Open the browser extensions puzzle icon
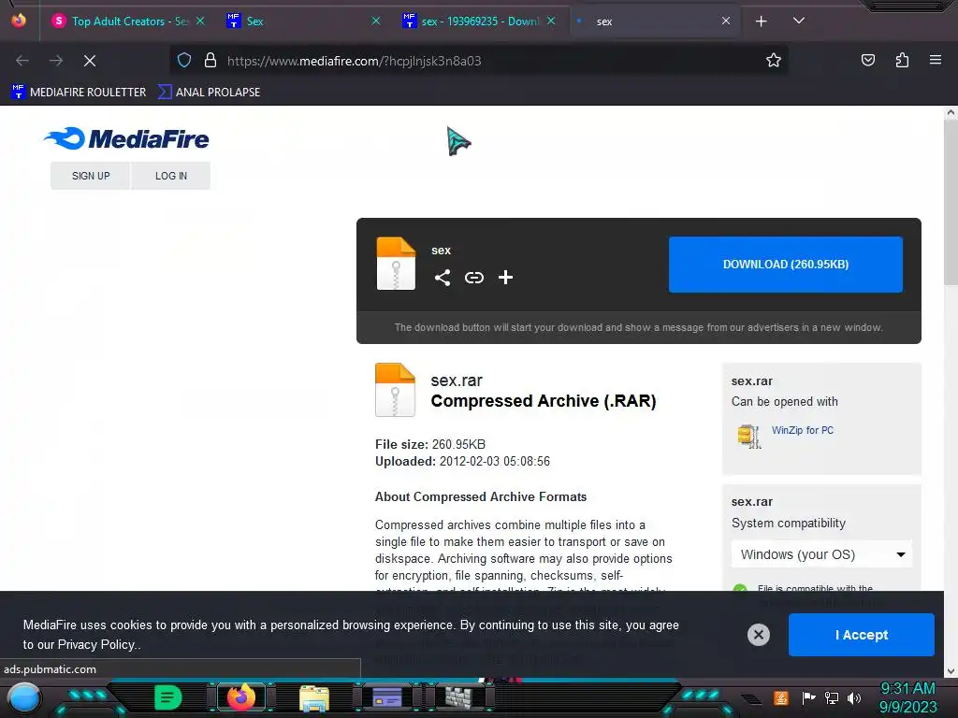 pos(902,61)
